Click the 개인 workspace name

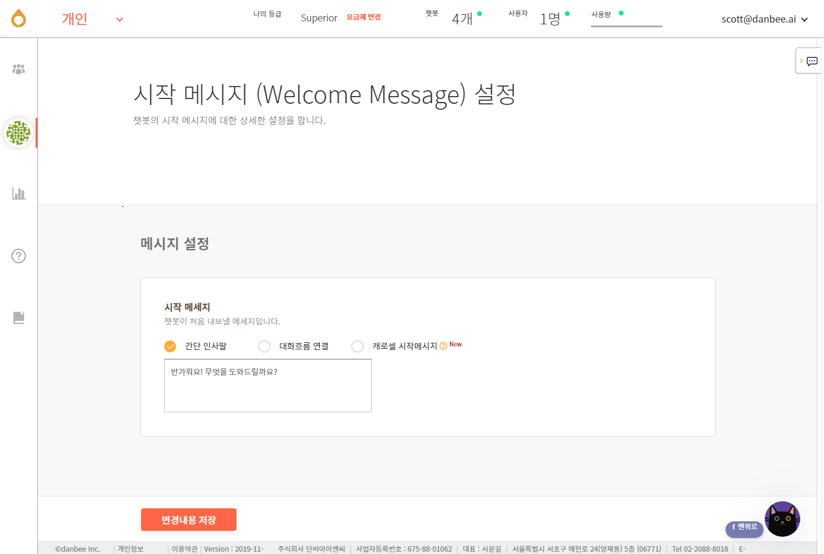75,19
